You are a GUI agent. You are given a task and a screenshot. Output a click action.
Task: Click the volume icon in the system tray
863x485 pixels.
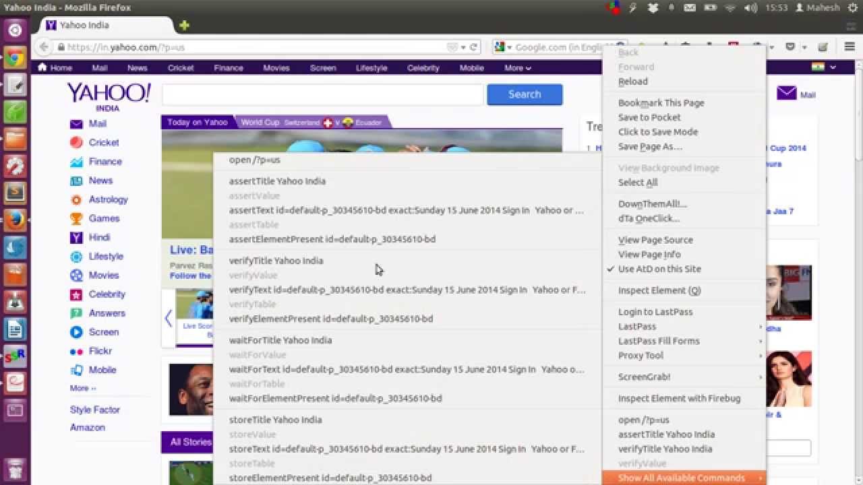coord(750,7)
